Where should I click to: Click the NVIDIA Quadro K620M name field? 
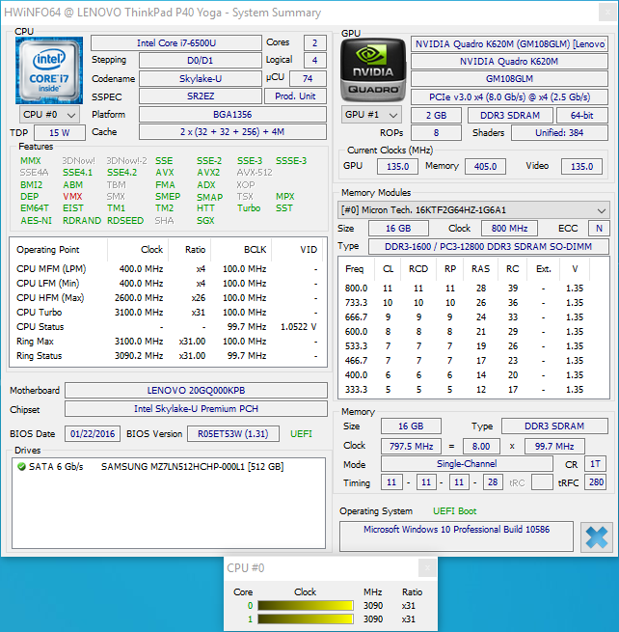pos(509,61)
